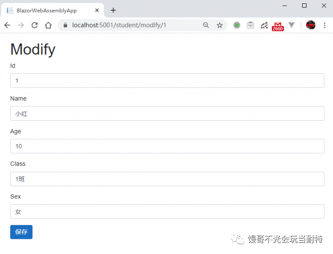This screenshot has height=254, width=333.
Task: Click the lock icon in address bar
Action: pos(66,25)
